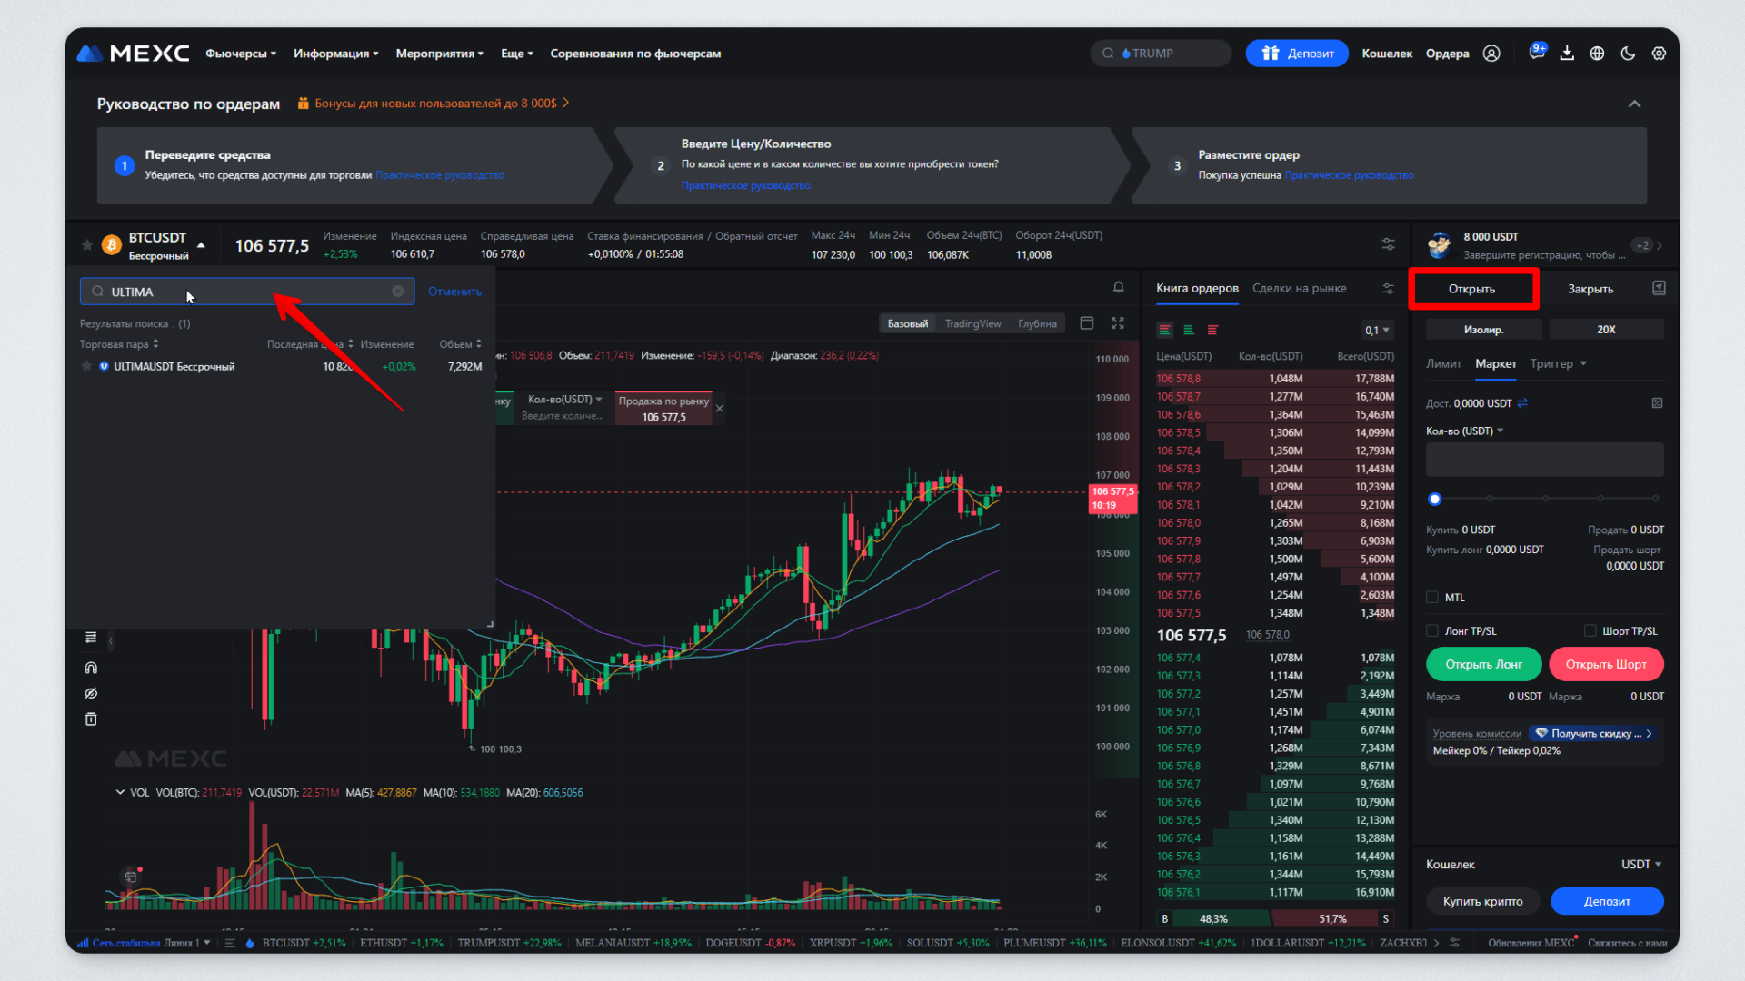
Task: Click the download app icon in header
Action: pos(1567,54)
